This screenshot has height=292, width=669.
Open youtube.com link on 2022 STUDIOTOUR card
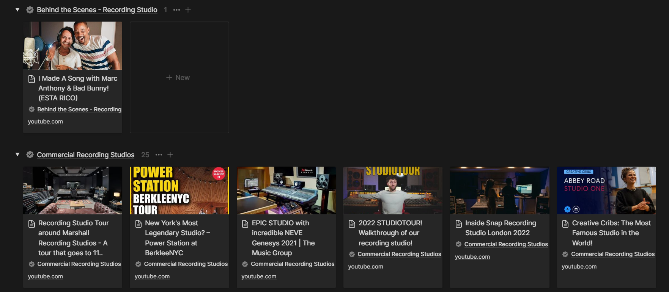pos(366,267)
